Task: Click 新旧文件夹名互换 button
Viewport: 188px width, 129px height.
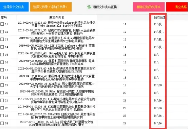Action: (x=102, y=7)
